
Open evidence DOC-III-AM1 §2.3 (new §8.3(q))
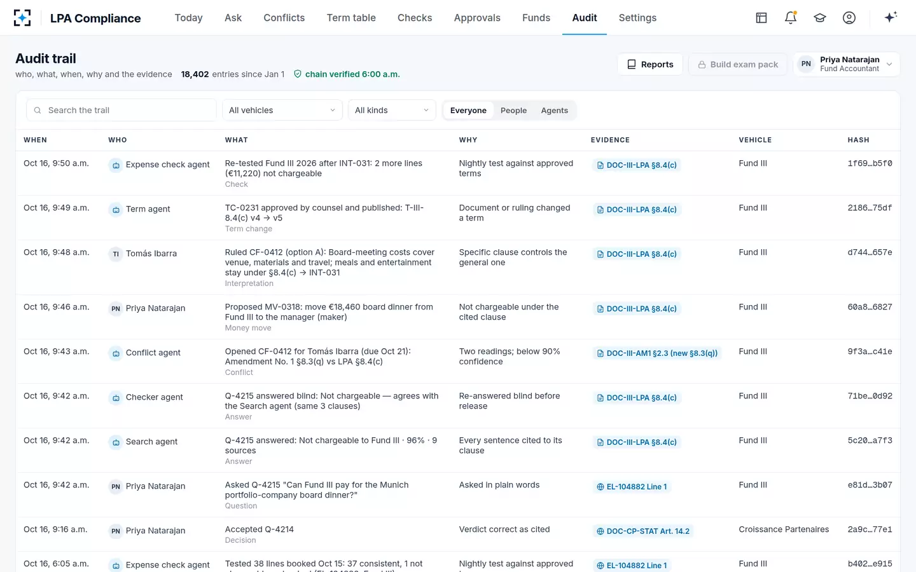point(657,353)
